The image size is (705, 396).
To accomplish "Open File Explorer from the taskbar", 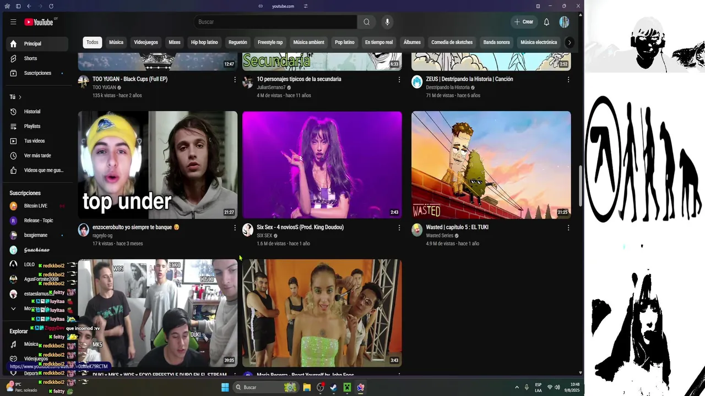I will [x=307, y=387].
